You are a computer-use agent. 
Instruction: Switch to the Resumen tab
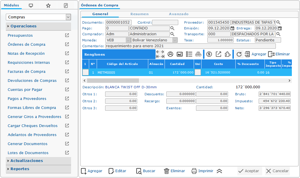coord(140,14)
